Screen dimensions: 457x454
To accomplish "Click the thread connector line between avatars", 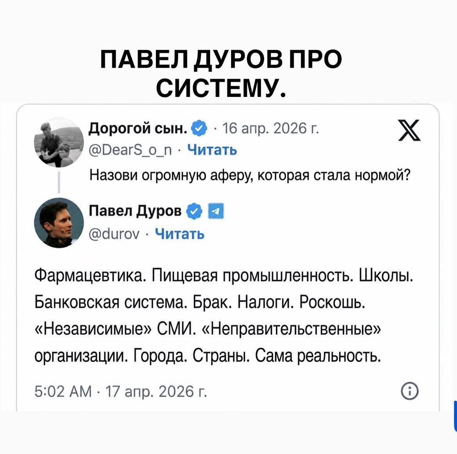I will (59, 182).
